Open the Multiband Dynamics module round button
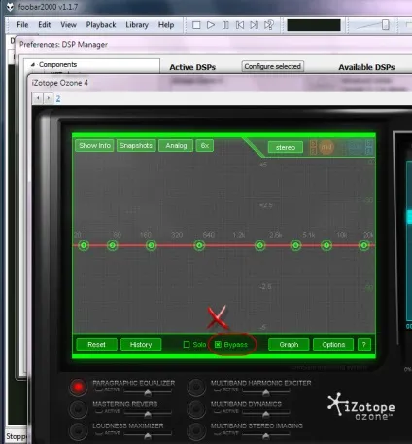412x444 pixels. coord(196,409)
